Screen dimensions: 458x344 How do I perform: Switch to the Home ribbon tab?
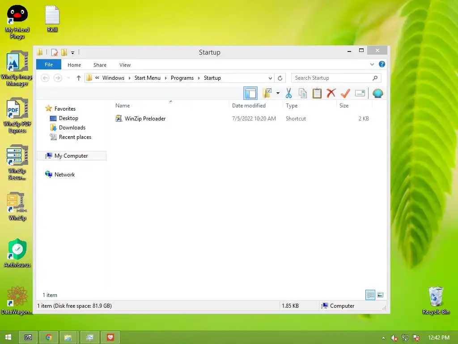(74, 65)
